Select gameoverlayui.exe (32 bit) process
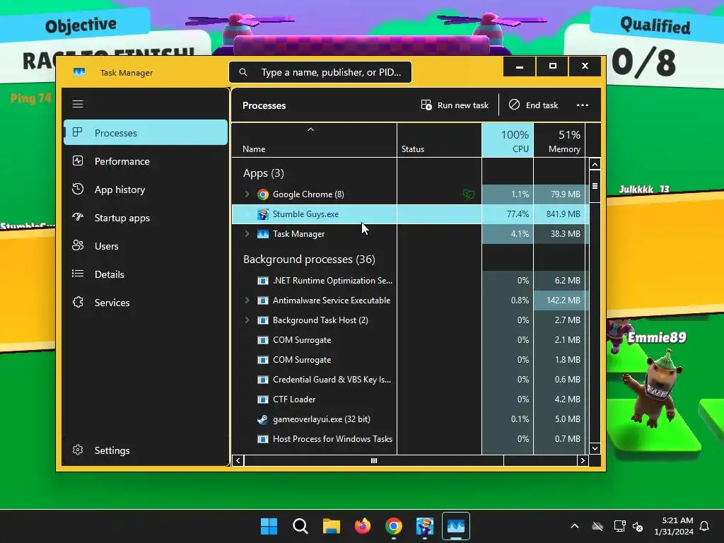Viewport: 724px width, 543px height. [410, 419]
